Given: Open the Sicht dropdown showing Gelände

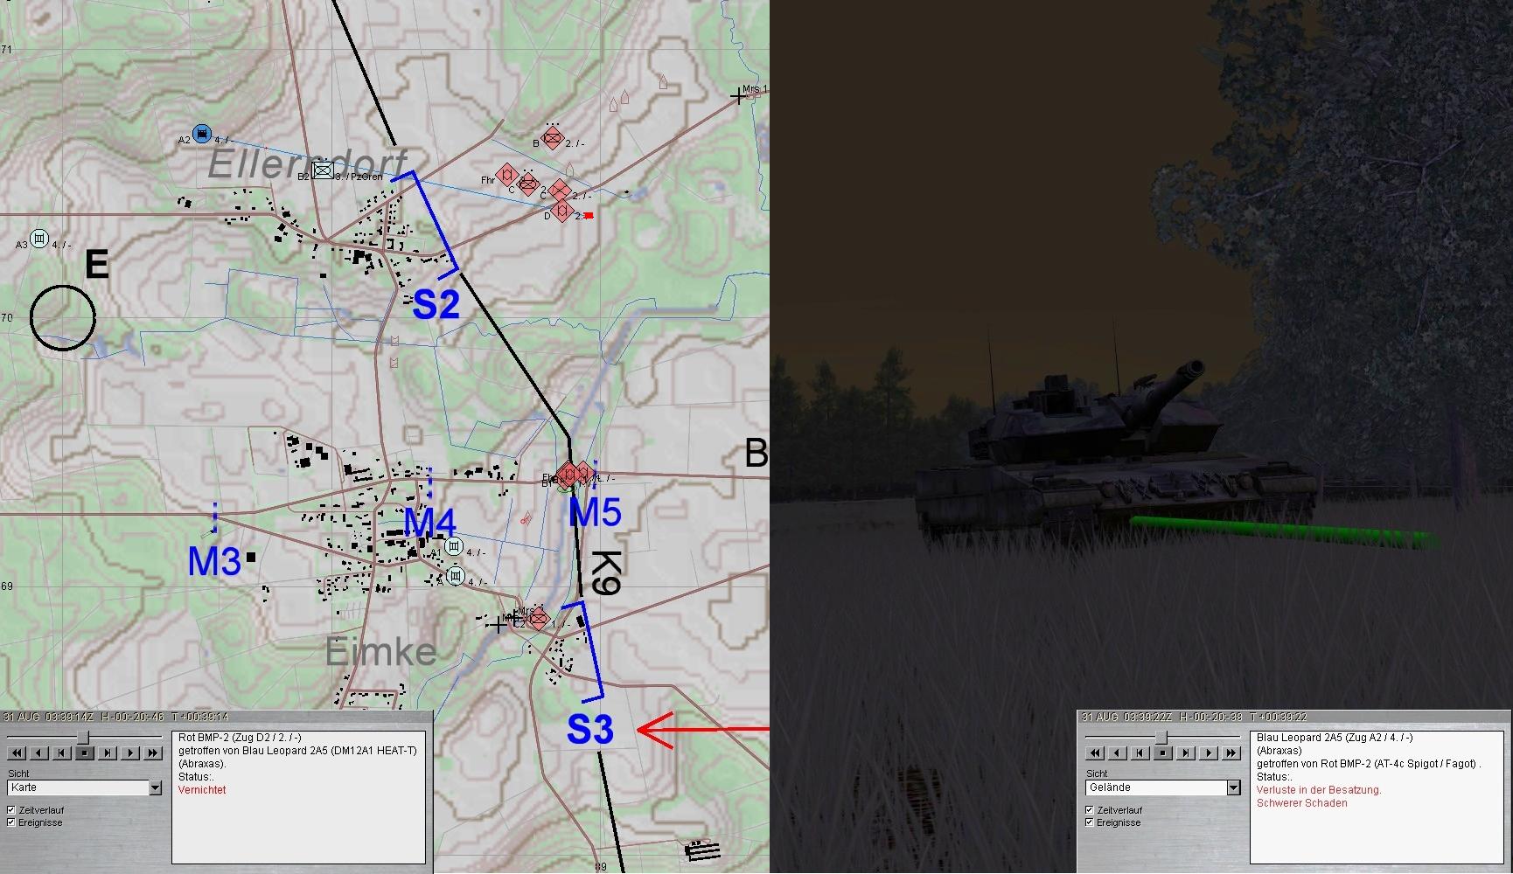Looking at the screenshot, I should 1233,788.
